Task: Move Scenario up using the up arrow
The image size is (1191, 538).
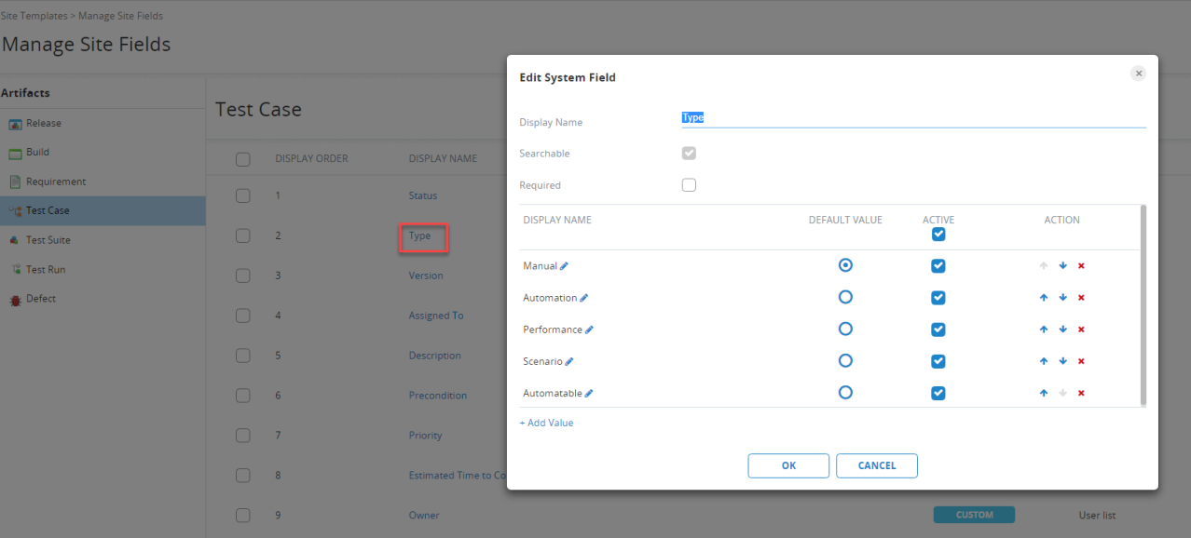Action: pyautogui.click(x=1044, y=361)
